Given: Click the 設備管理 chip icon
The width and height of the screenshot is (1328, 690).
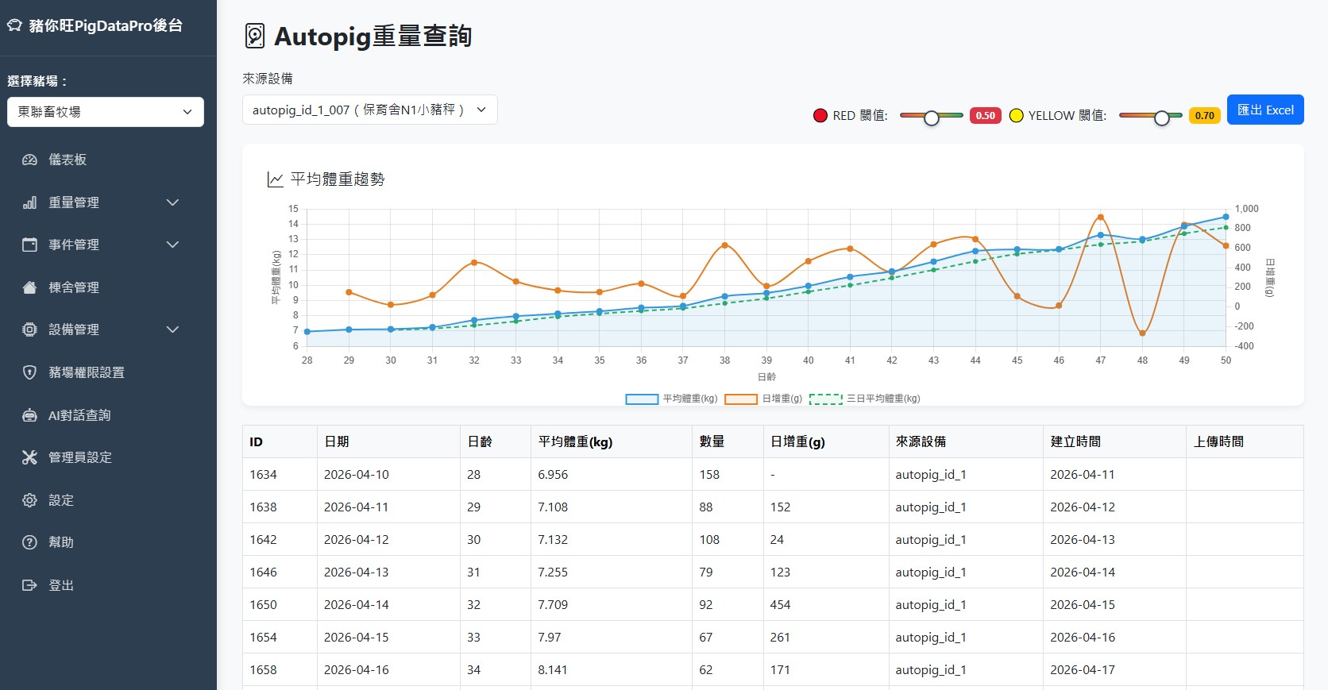Looking at the screenshot, I should (29, 330).
